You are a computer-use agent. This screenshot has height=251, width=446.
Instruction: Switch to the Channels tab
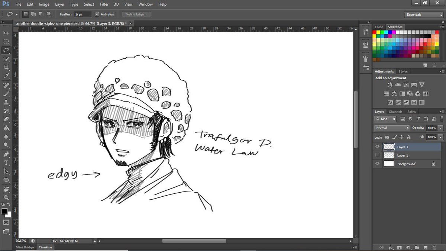(395, 112)
